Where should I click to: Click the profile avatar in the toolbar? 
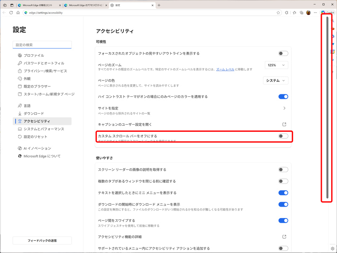[309, 13]
